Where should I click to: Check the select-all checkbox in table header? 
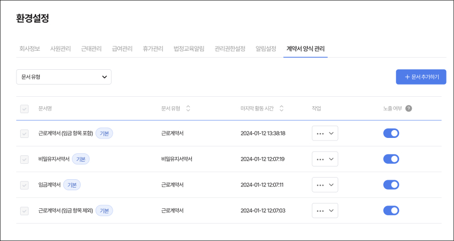point(24,109)
